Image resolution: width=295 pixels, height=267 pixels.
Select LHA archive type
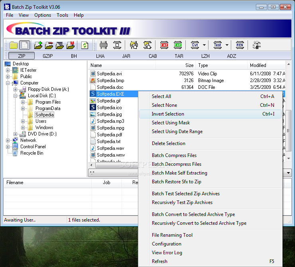[x=100, y=56]
